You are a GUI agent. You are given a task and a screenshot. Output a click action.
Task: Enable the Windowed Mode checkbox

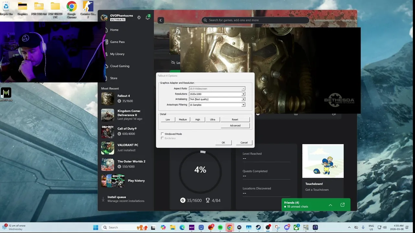(162, 134)
